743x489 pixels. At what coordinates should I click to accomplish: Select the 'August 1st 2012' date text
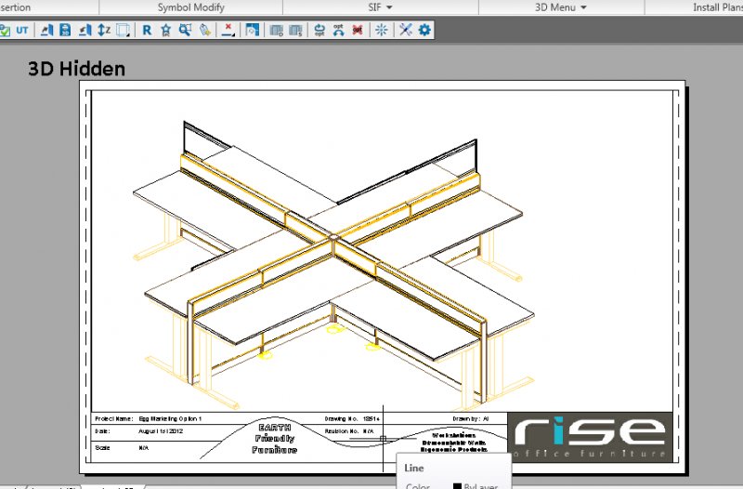(x=161, y=431)
